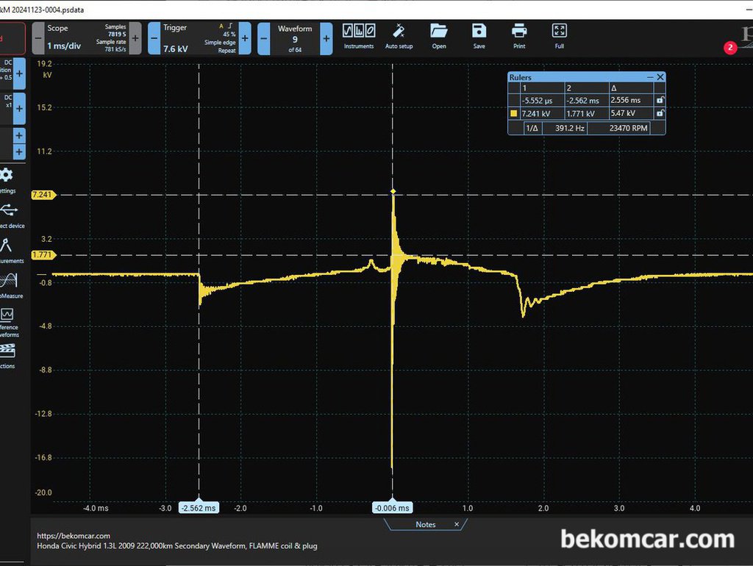Click the yellow trigger diamond marker
Screen dimensions: 753x566
coord(393,191)
